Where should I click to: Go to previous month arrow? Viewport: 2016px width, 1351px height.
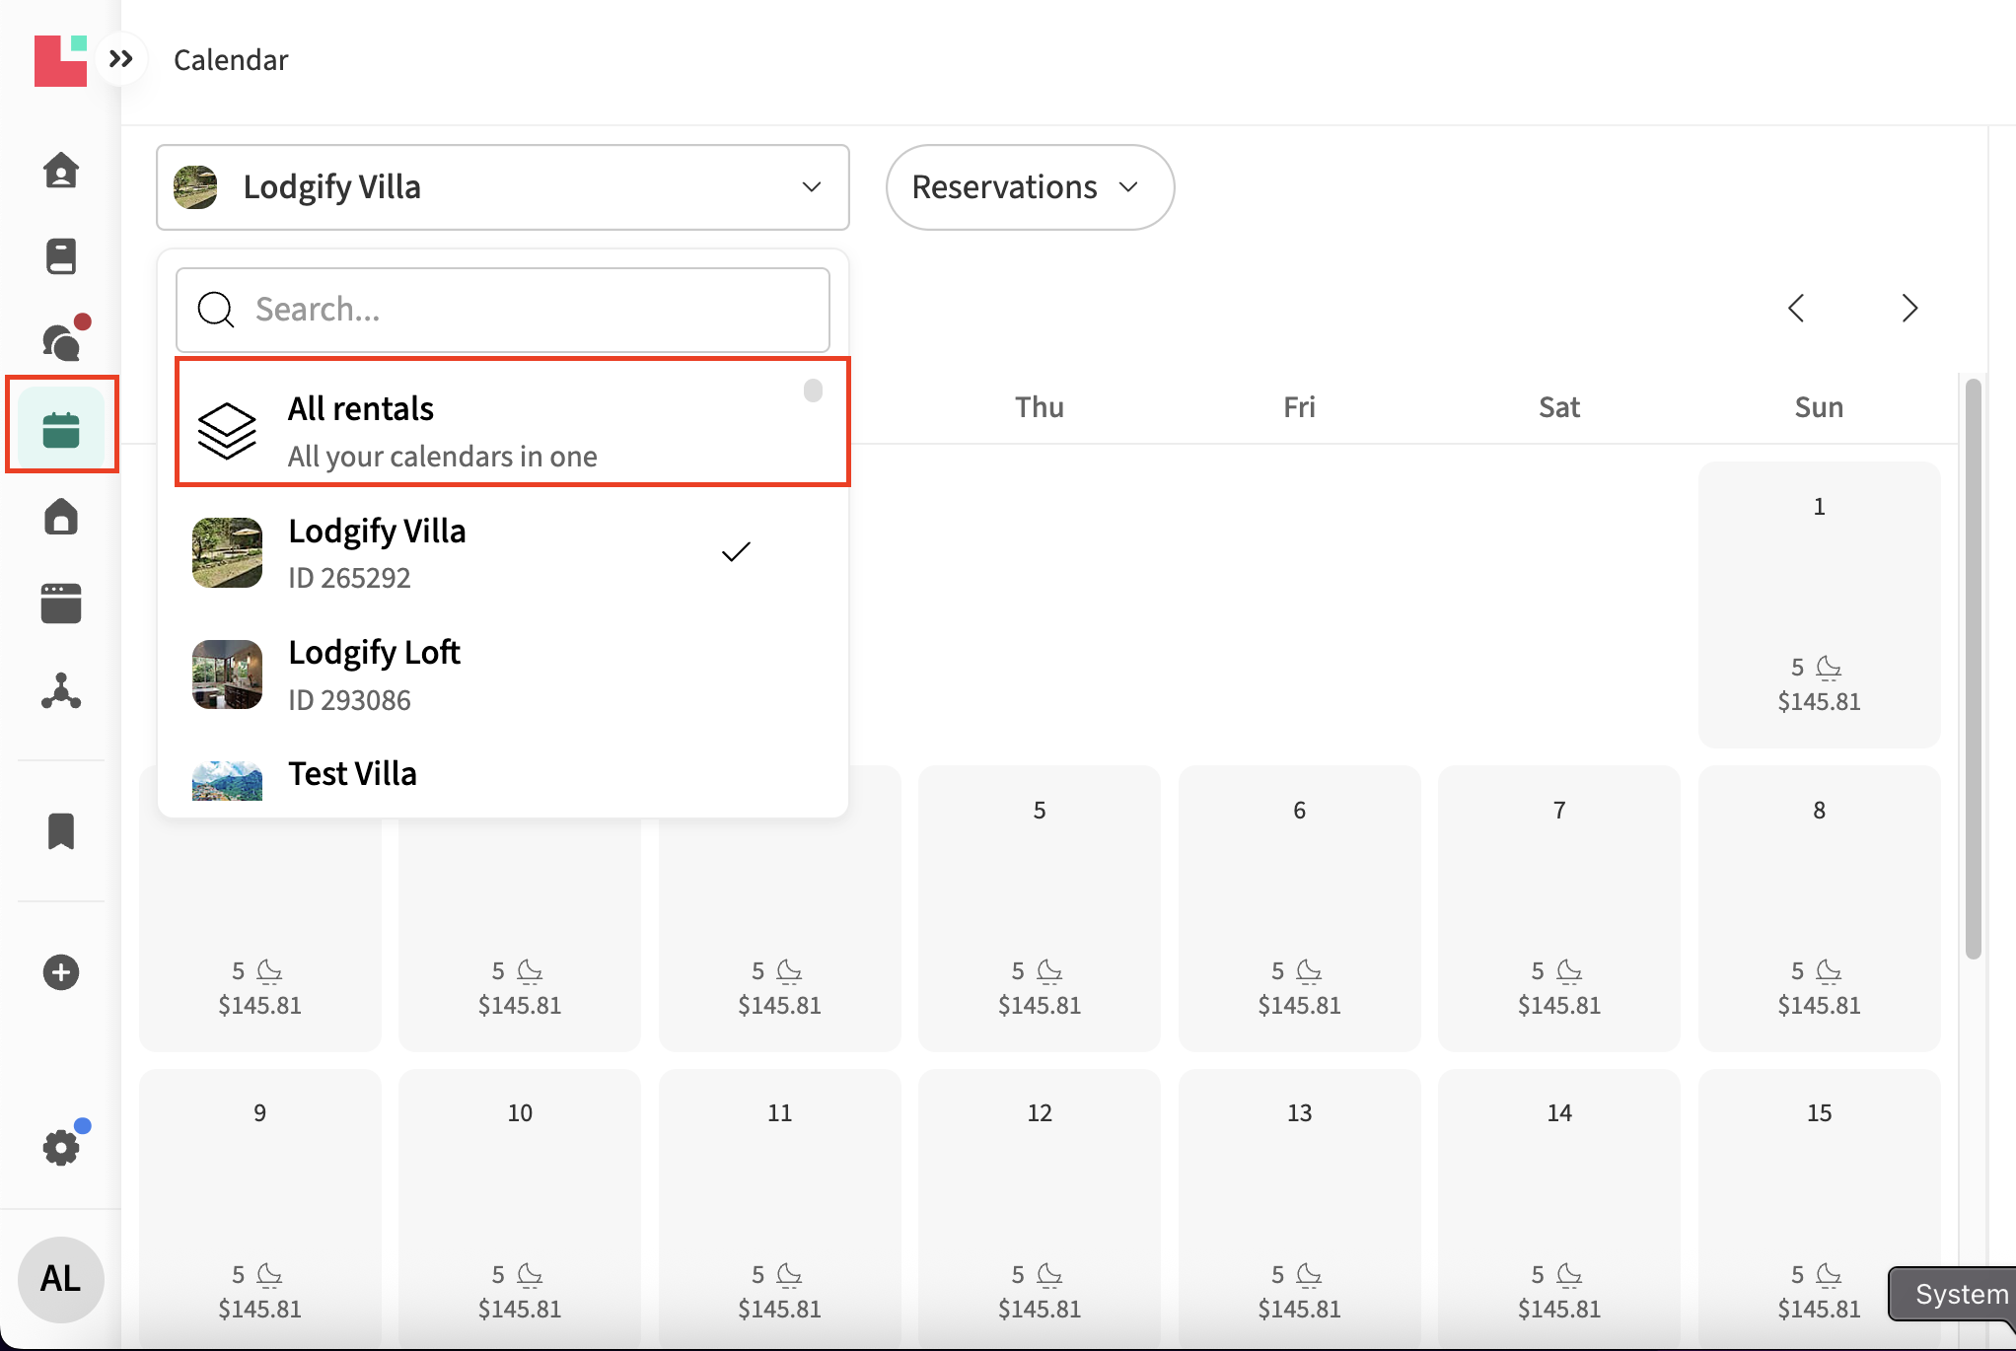coord(1796,309)
